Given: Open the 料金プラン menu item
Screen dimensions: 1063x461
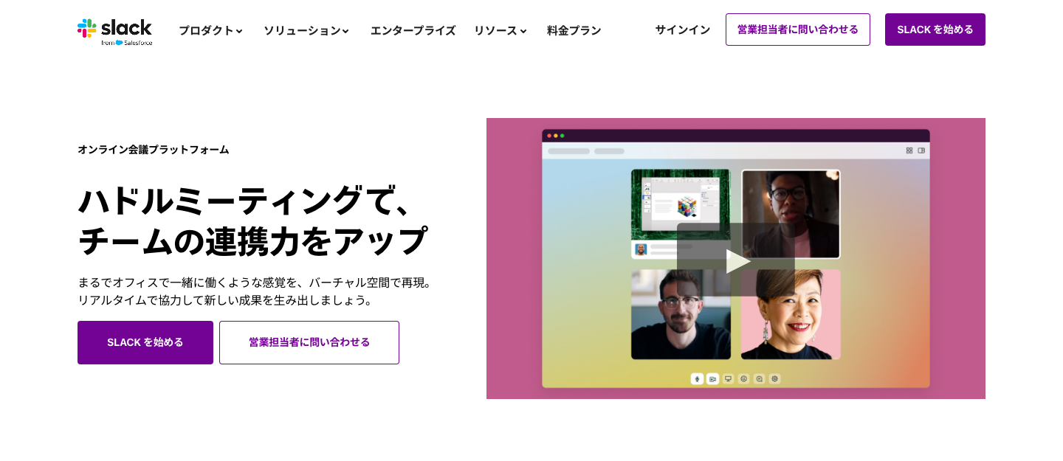Looking at the screenshot, I should click(x=574, y=30).
